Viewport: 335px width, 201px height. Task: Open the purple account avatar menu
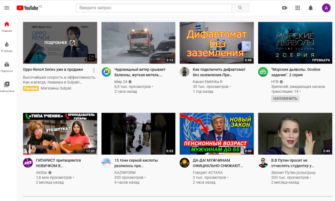click(326, 8)
